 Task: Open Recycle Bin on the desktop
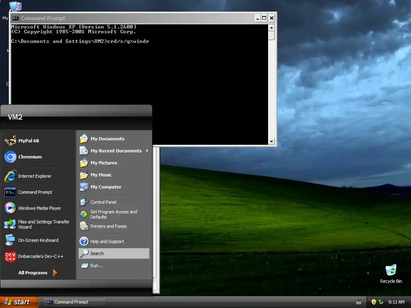(x=391, y=270)
